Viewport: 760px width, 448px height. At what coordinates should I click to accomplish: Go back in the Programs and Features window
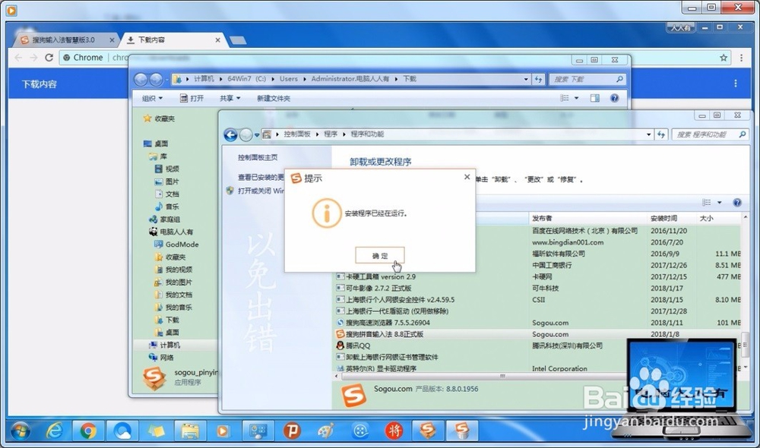[231, 134]
